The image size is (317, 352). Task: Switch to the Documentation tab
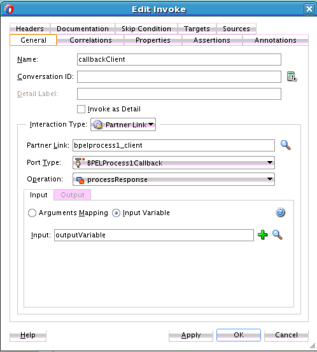click(83, 29)
